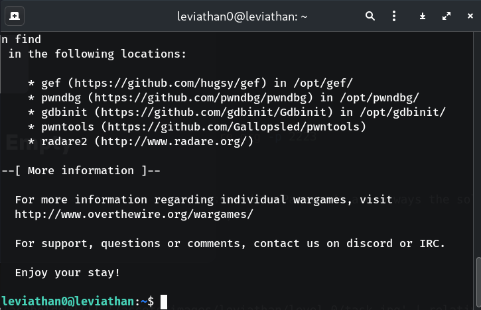Screen dimensions: 481x310
Task: Click the leviathan0@leviathan window title
Action: tap(240, 15)
